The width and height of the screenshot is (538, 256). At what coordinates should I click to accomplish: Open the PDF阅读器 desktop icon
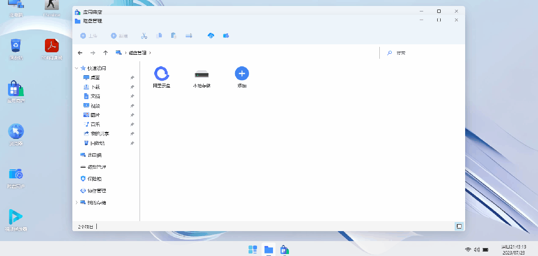click(52, 49)
